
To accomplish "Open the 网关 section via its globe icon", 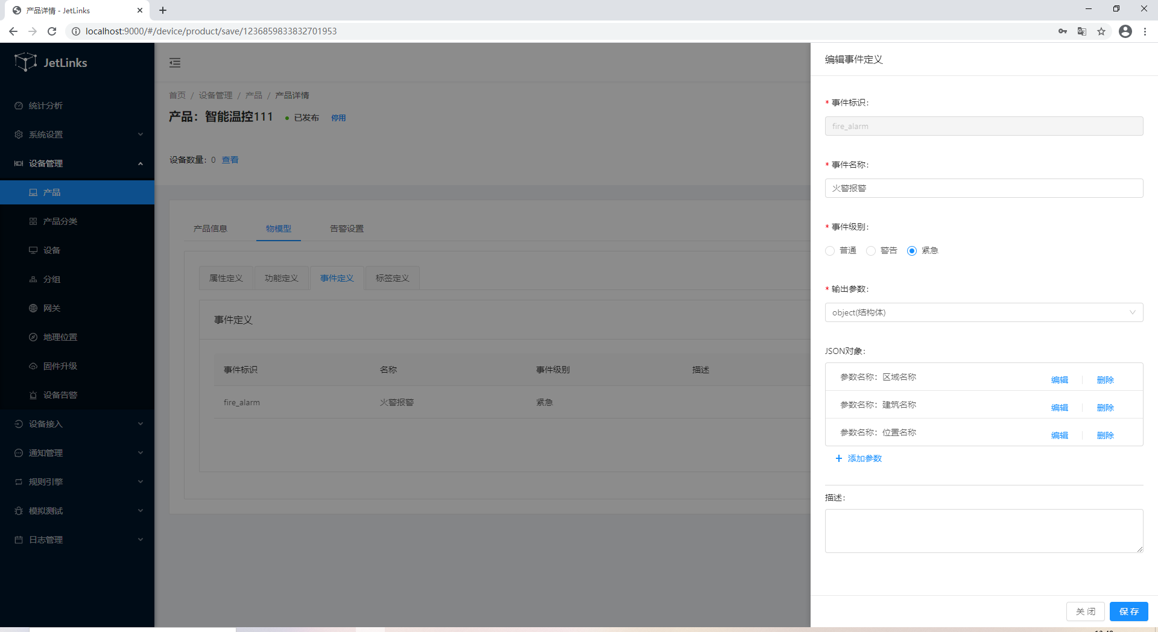I will point(33,308).
